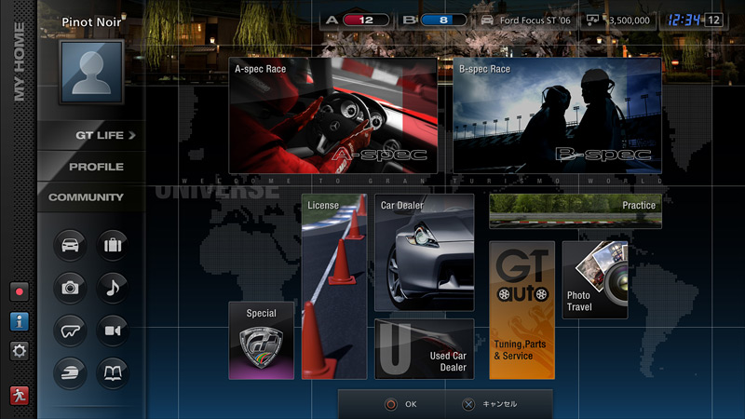745x419 pixels.
Task: Click the blue information icon
Action: [x=19, y=321]
